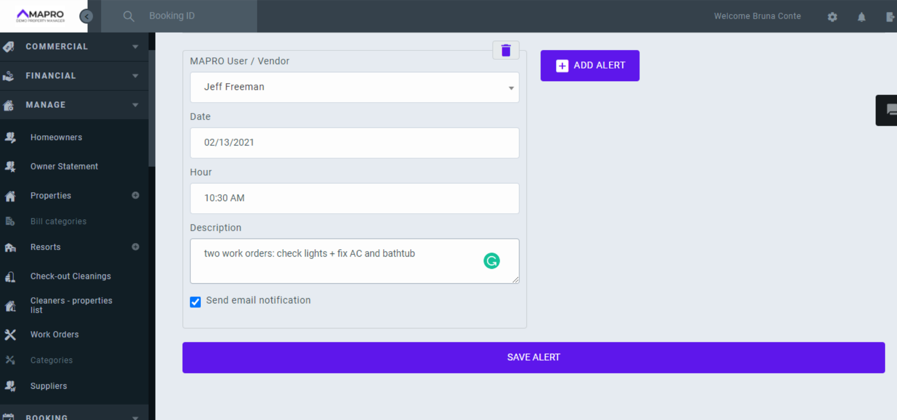Viewport: 897px width, 420px height.
Task: Go to Check-out Cleanings page
Action: 71,276
